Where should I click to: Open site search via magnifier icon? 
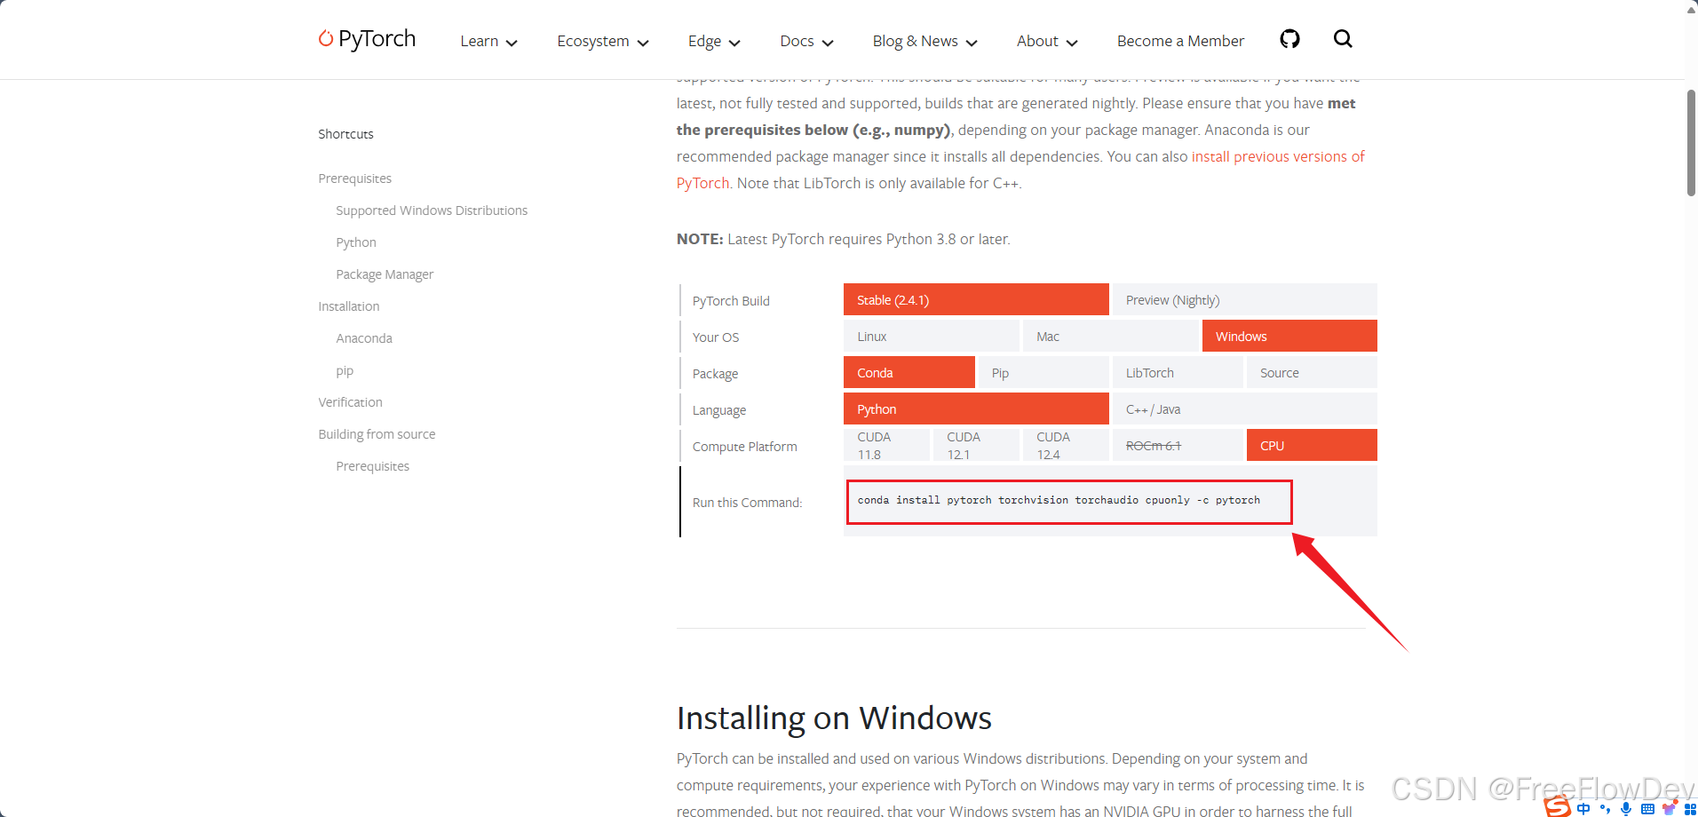coord(1343,38)
